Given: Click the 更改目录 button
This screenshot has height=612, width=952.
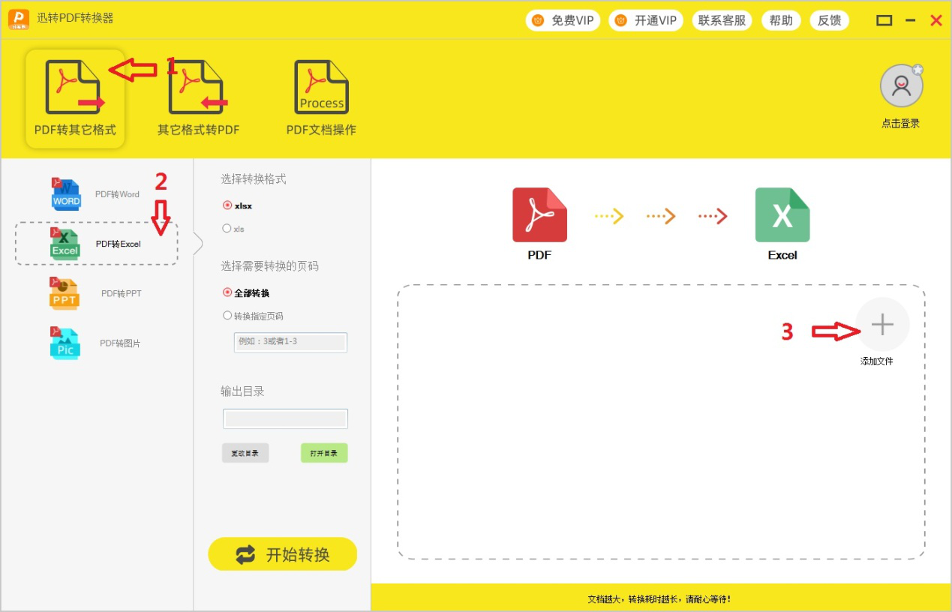Looking at the screenshot, I should (x=245, y=453).
